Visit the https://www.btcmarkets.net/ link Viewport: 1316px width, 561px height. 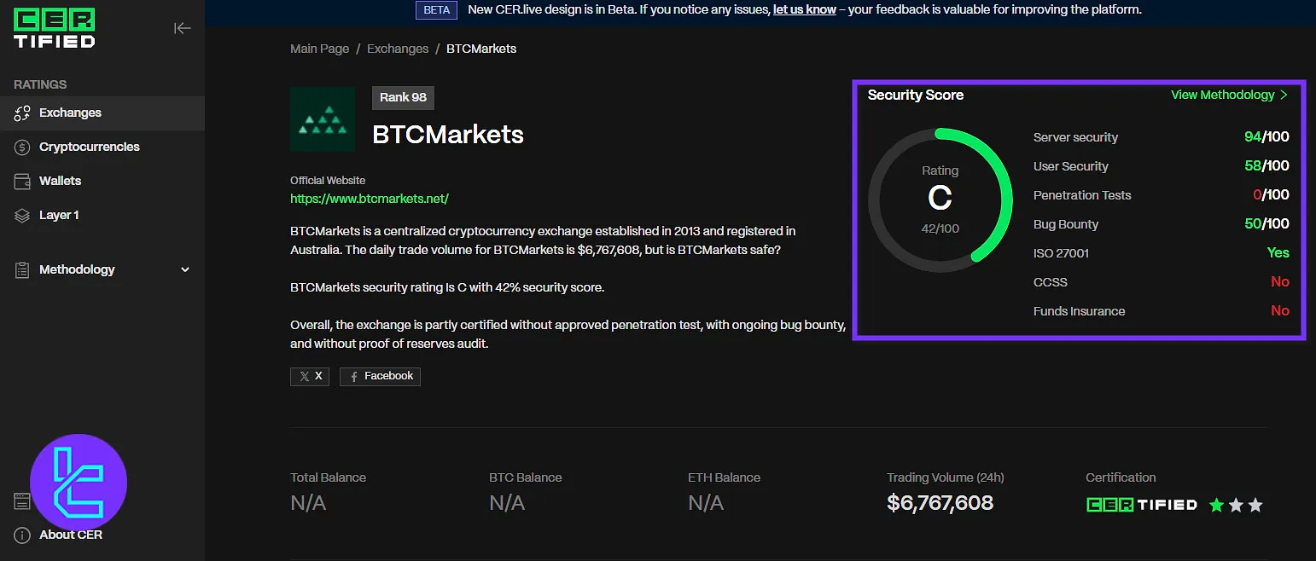pyautogui.click(x=370, y=199)
